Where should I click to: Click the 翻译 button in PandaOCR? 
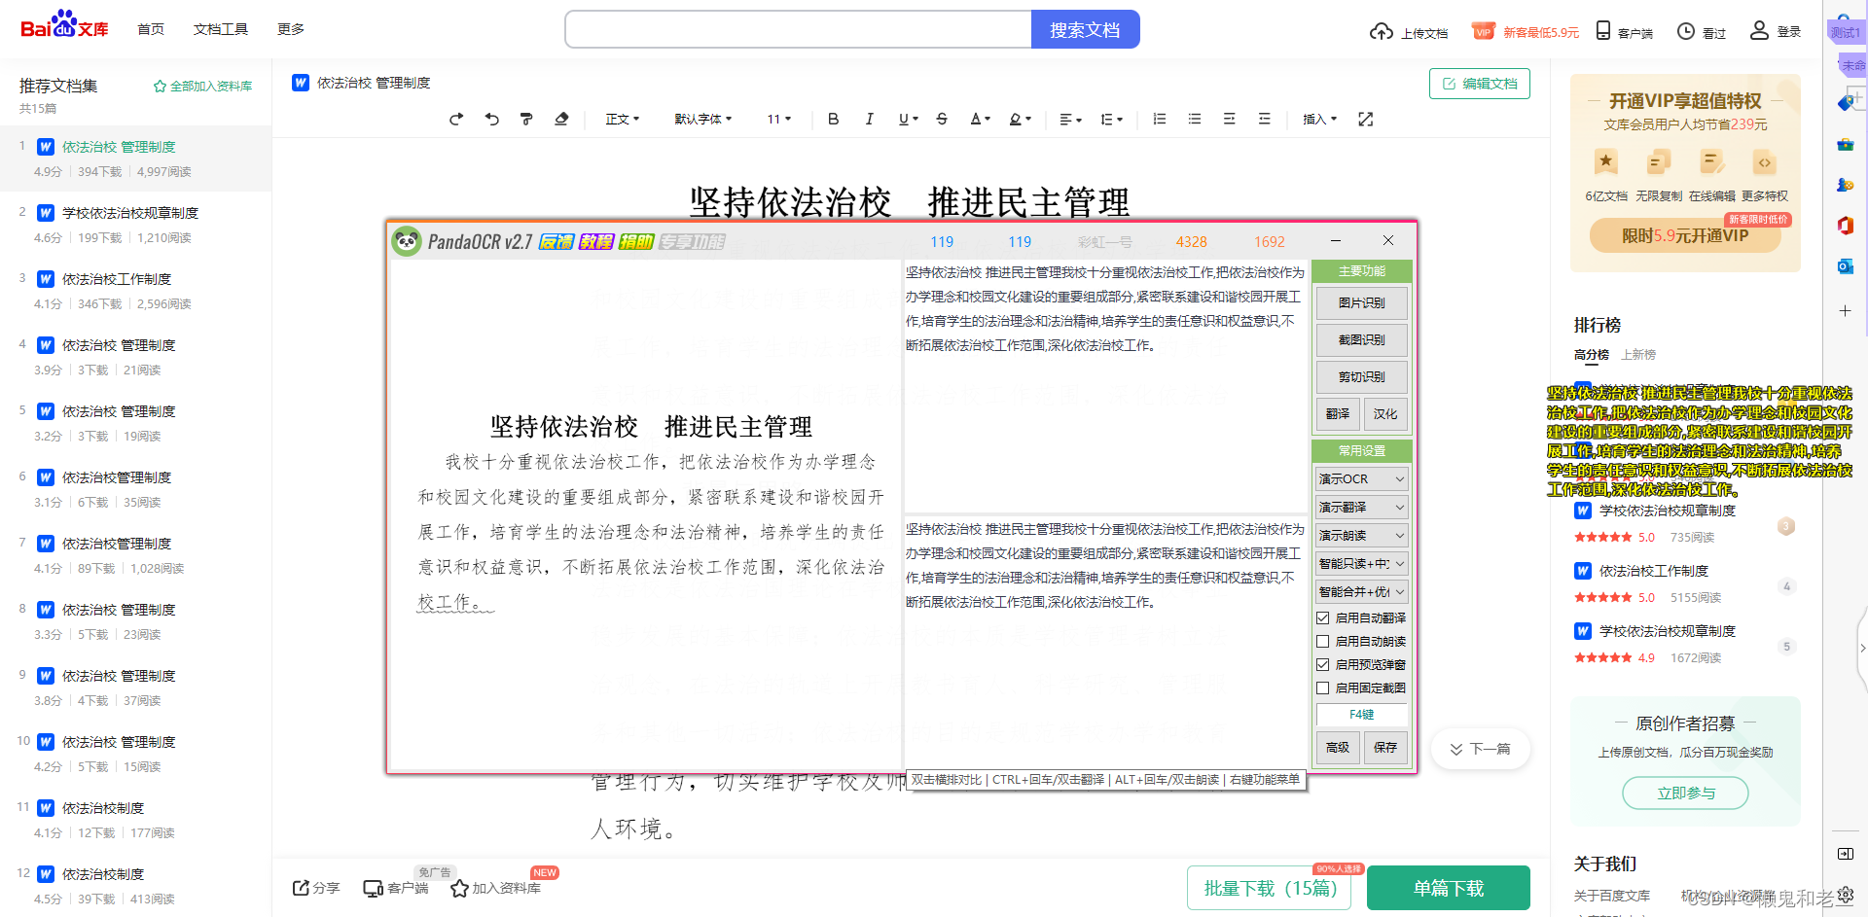click(1338, 413)
